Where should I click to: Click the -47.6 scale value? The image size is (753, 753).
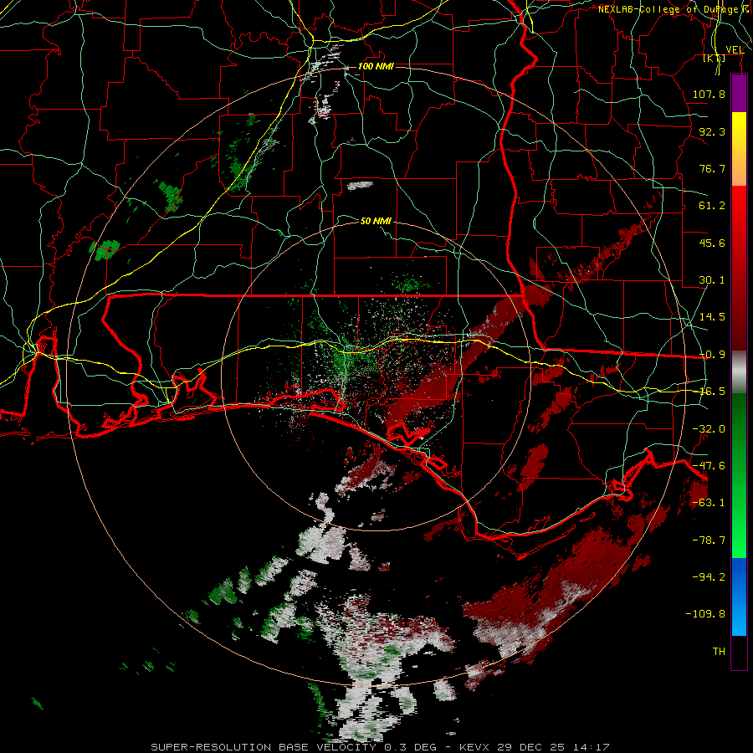coord(709,466)
